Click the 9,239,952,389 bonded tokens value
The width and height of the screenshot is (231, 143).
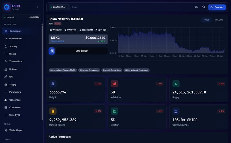coord(63,120)
